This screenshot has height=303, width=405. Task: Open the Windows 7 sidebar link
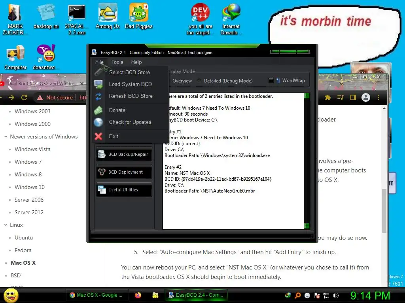click(28, 162)
